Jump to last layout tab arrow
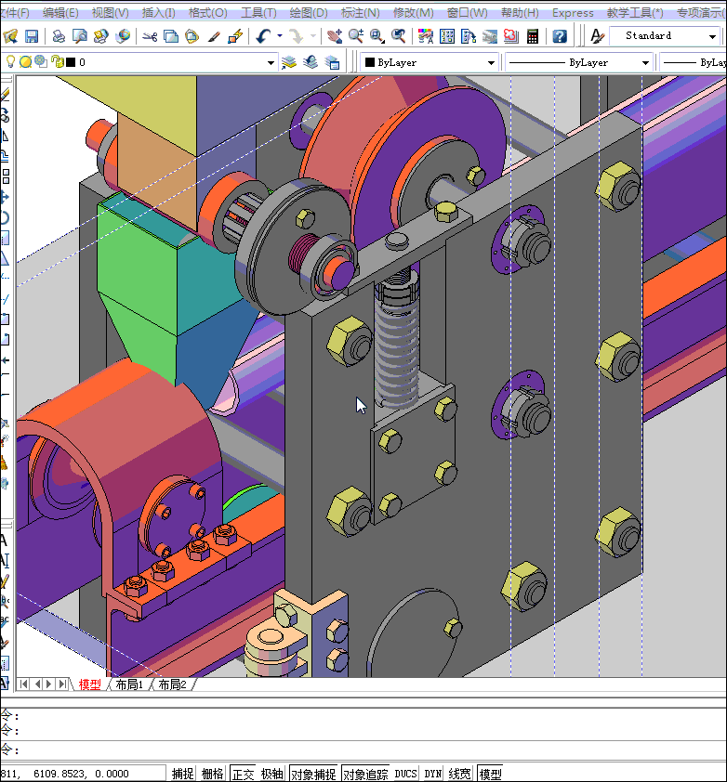 tap(62, 684)
